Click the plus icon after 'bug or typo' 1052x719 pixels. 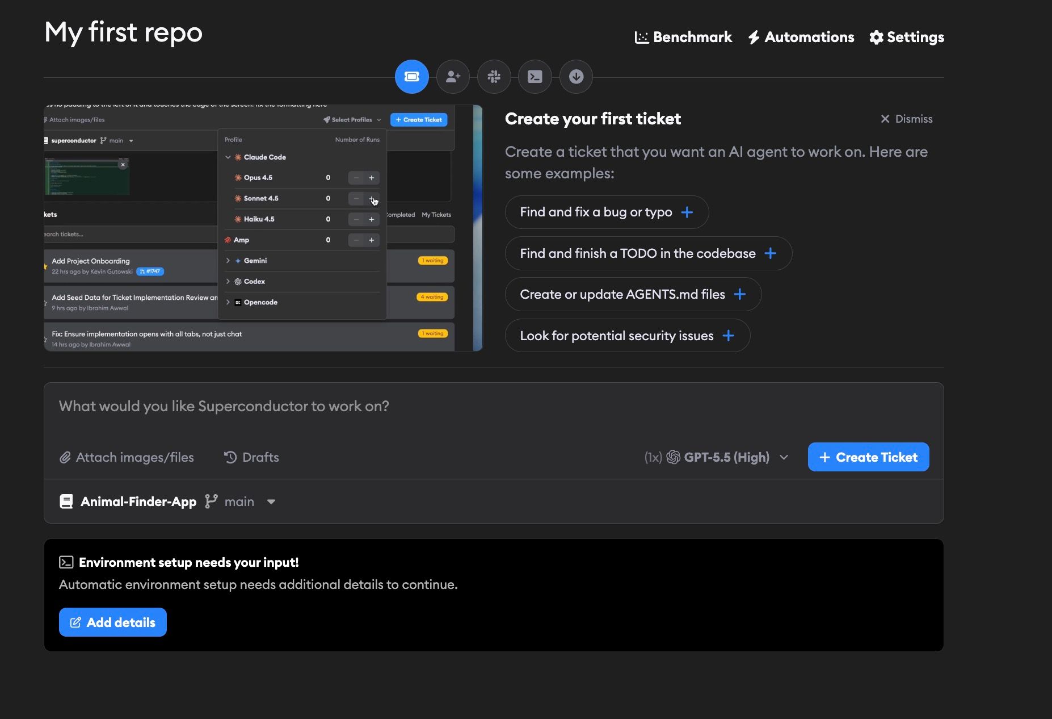coord(687,212)
